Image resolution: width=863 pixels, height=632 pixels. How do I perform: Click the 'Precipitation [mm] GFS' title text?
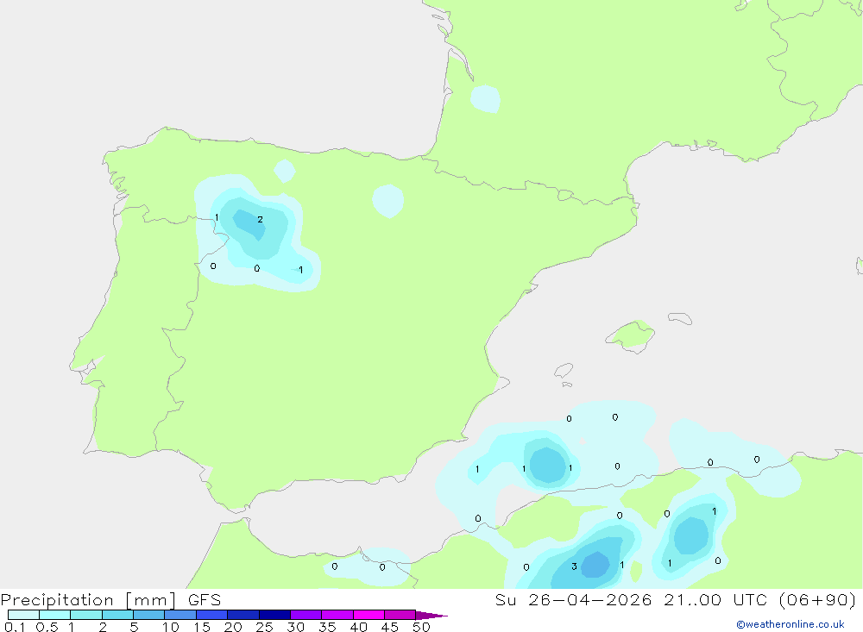point(110,600)
